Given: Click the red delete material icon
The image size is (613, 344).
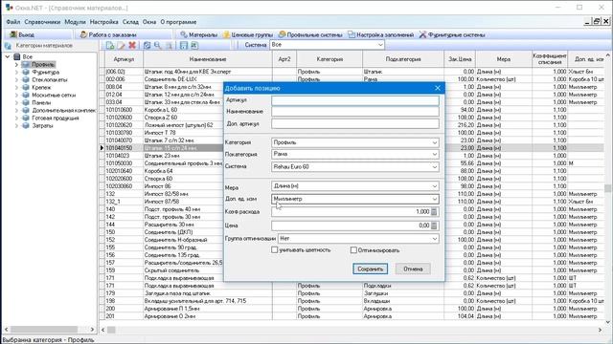Looking at the screenshot, I should (x=132, y=45).
